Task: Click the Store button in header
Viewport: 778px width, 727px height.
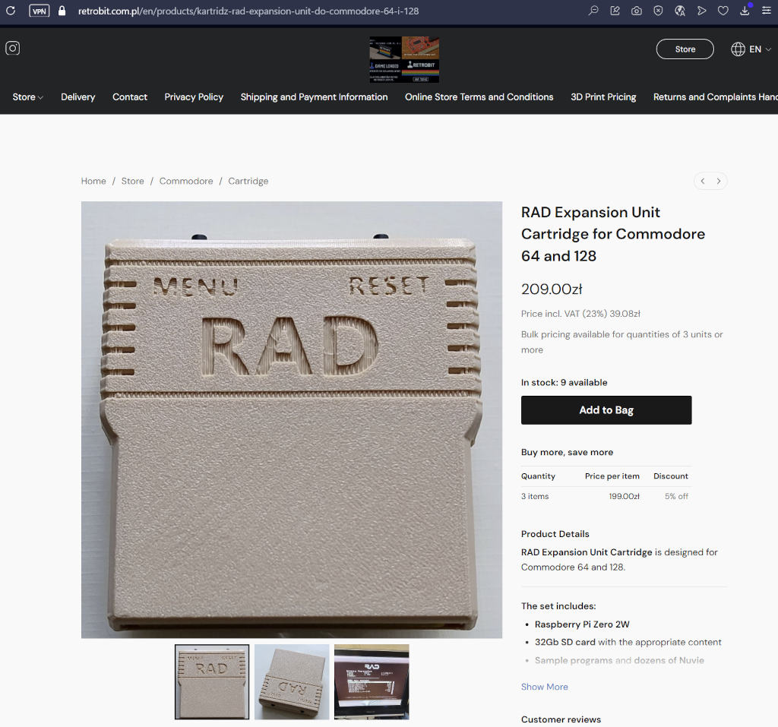Action: coord(685,49)
